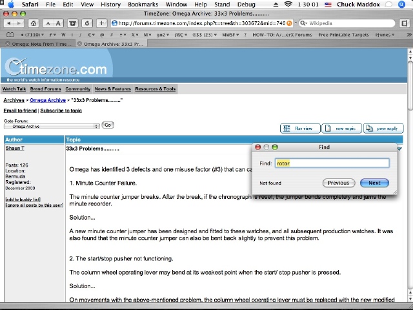Screen dimensions: 413x310
Task: Reload the page with the circular arrow
Action: (x=86, y=23)
